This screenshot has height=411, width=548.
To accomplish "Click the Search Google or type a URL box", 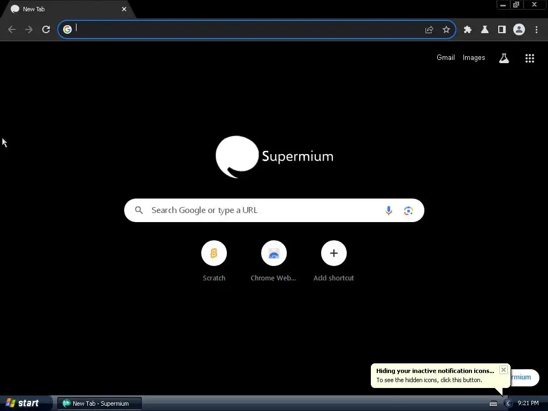I will point(274,210).
